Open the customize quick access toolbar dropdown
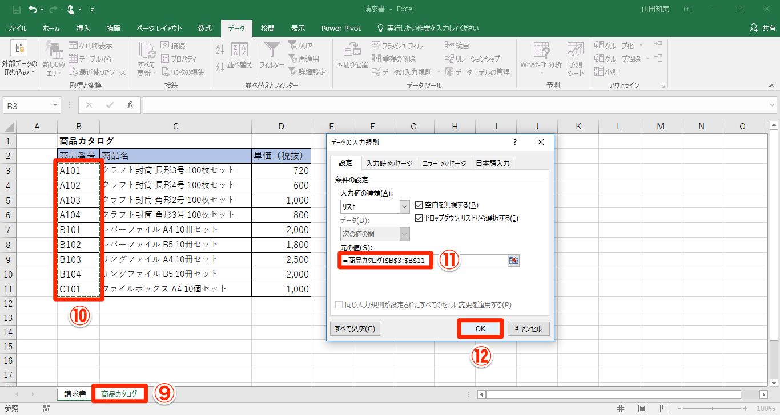Image resolution: width=780 pixels, height=415 pixels. [93, 10]
